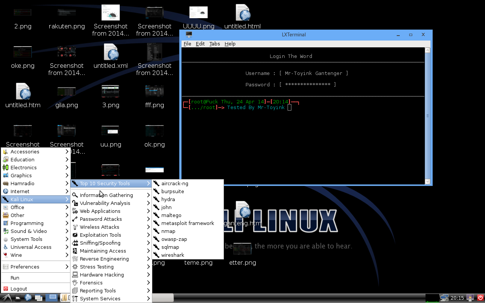Open the File menu in LXTerminal
This screenshot has height=303, width=485.
pyautogui.click(x=187, y=44)
